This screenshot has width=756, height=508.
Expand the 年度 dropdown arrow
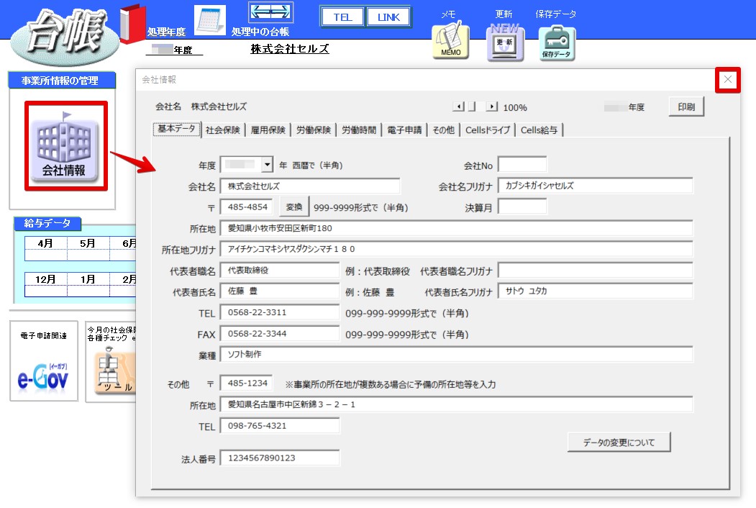point(267,165)
